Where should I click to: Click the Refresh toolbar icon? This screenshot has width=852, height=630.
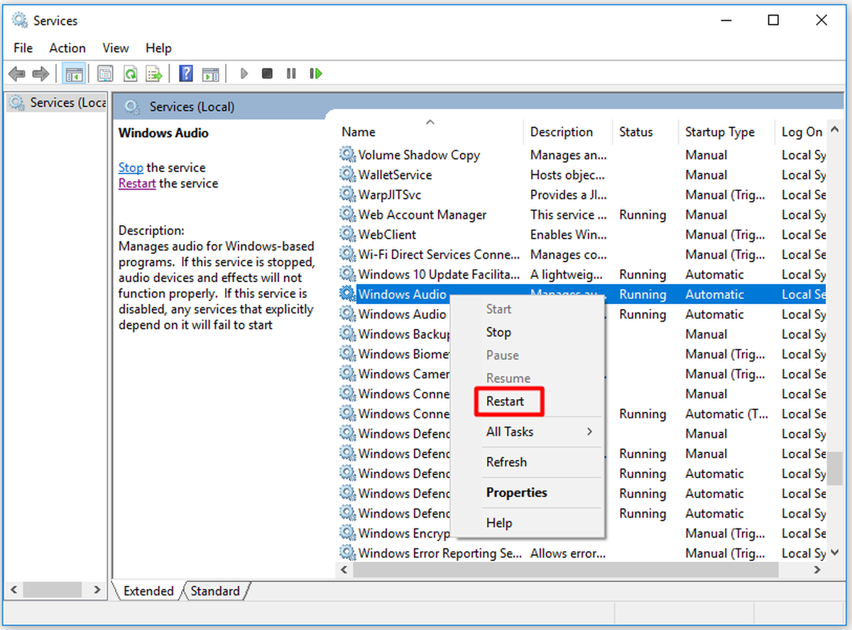(130, 73)
